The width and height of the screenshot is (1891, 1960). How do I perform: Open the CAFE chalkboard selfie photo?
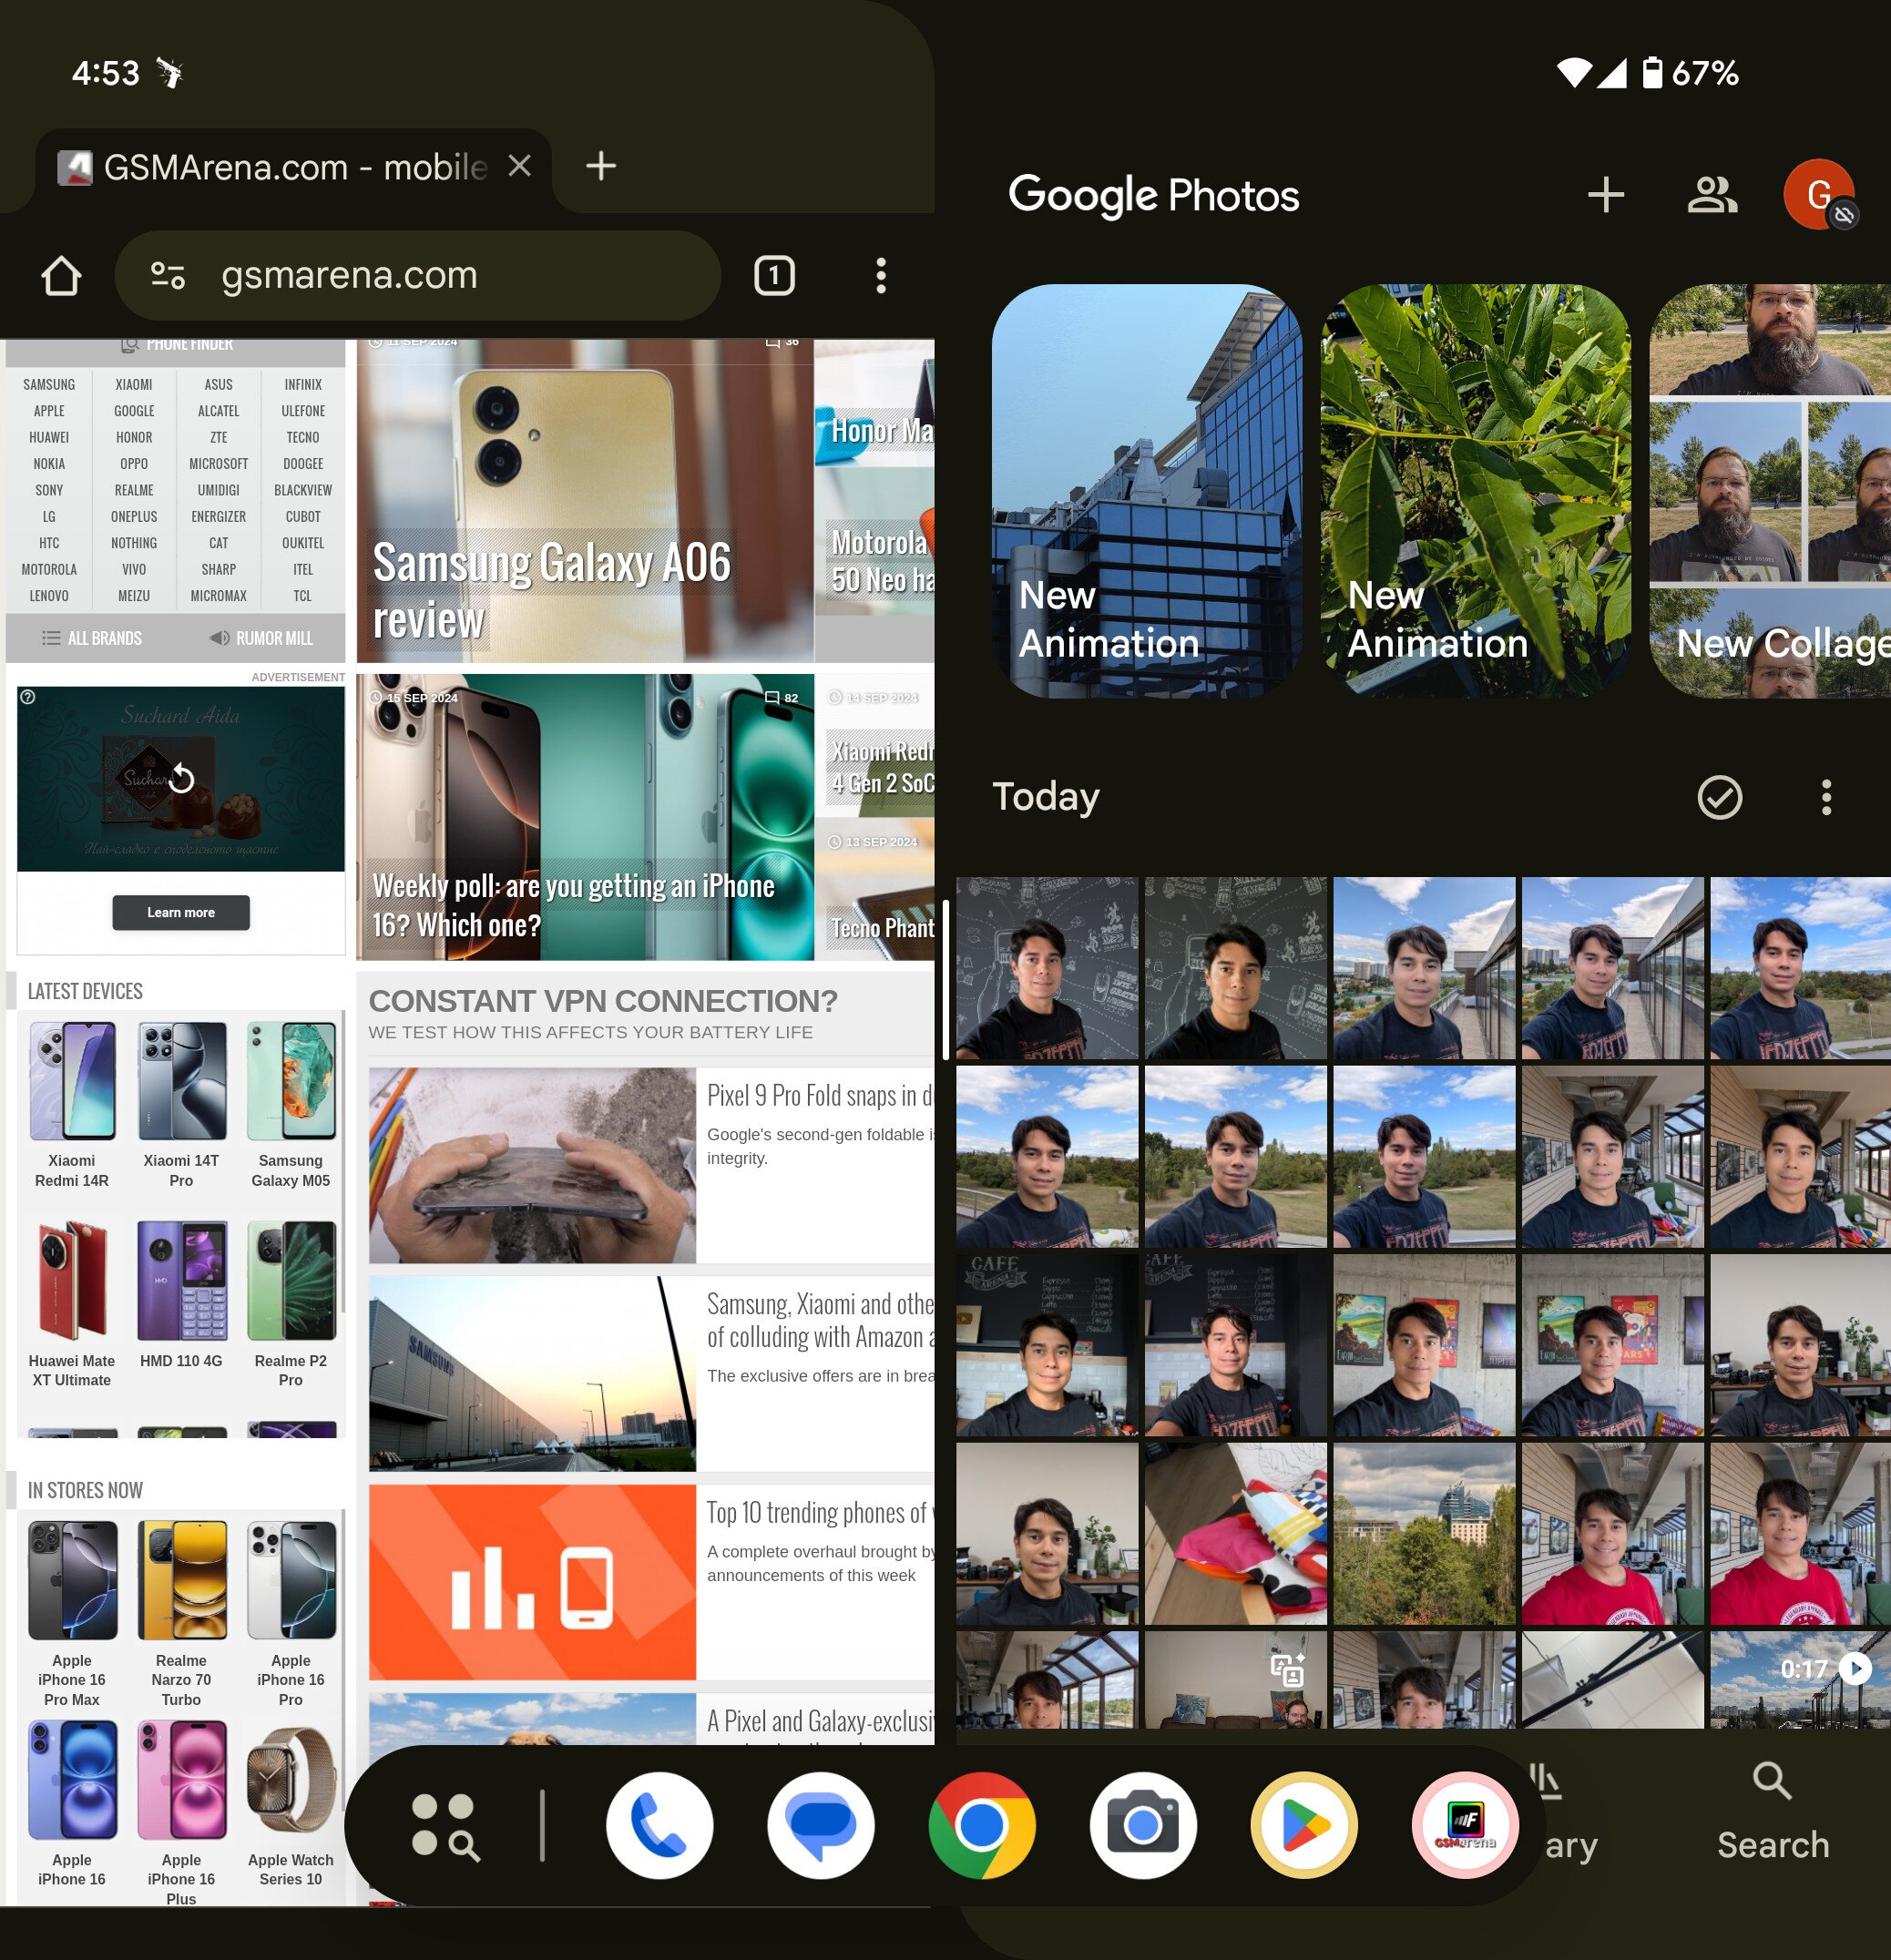point(1047,1345)
